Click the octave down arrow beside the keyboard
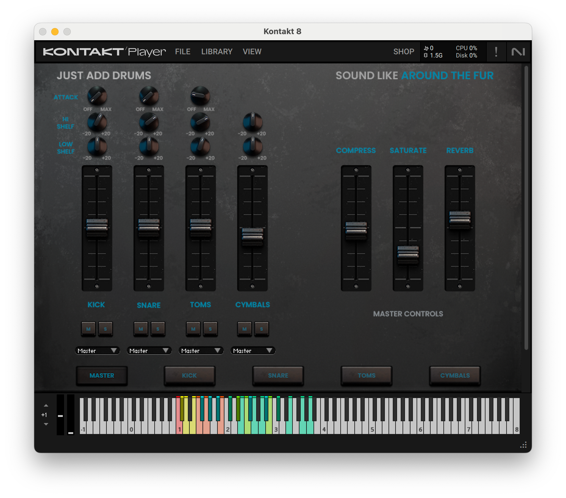The height and width of the screenshot is (498, 566). pyautogui.click(x=46, y=424)
